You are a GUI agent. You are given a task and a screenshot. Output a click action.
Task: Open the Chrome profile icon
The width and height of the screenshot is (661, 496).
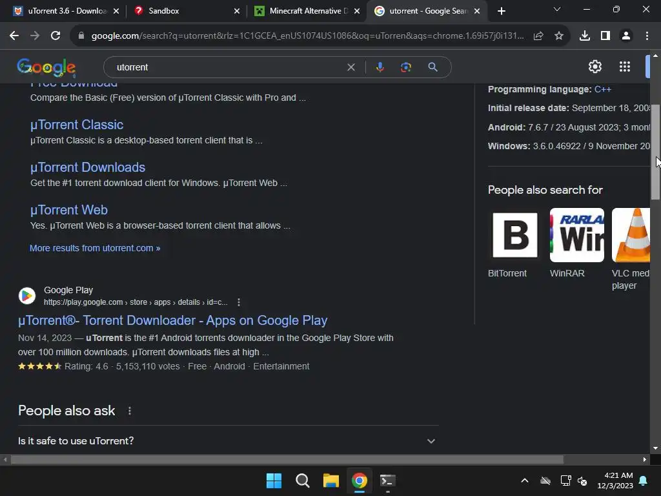[626, 36]
